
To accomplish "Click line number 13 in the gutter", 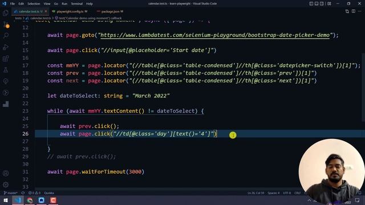I will [x=25, y=35].
